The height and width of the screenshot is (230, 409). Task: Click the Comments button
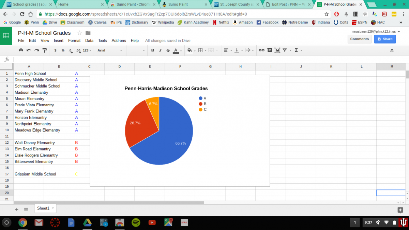click(359, 39)
